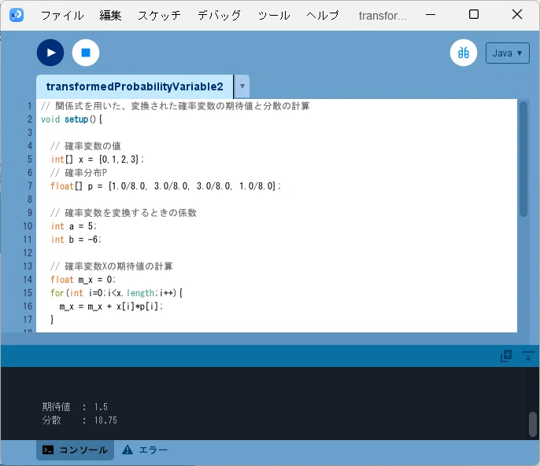This screenshot has height=466, width=540.
Task: Click the for loop on line 15
Action: click(117, 293)
